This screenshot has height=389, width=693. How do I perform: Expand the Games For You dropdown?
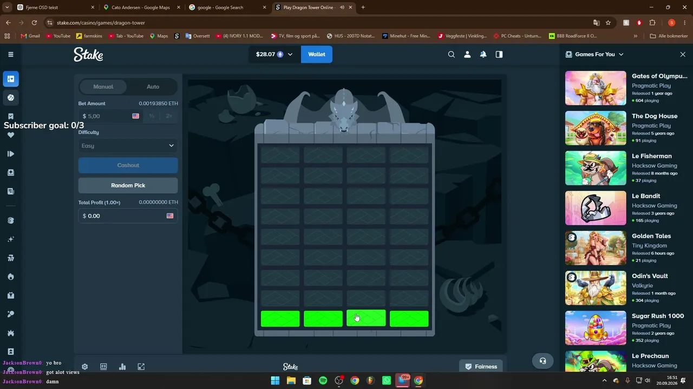coord(621,54)
